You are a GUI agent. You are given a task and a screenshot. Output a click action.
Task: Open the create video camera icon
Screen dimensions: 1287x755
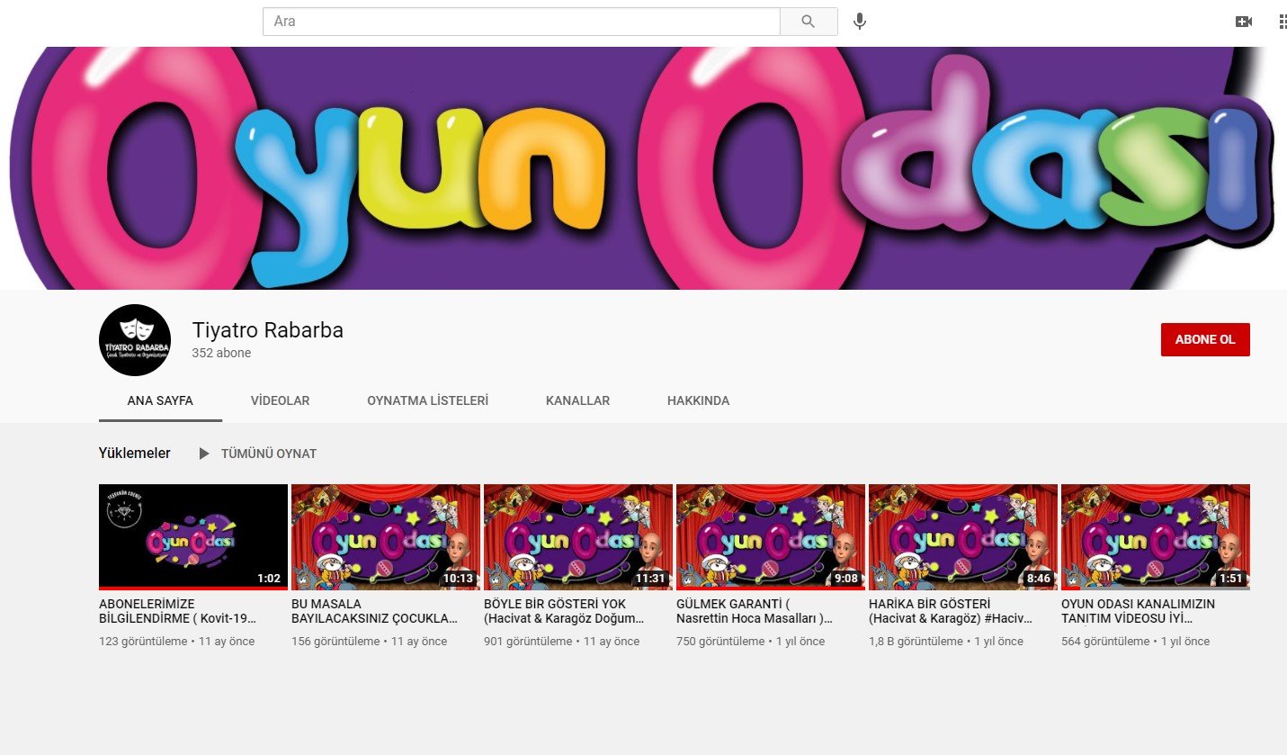1243,22
